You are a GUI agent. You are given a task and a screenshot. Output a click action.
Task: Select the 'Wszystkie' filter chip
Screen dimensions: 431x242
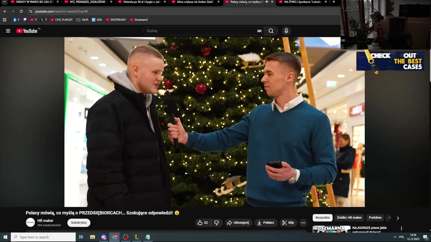coord(323,218)
